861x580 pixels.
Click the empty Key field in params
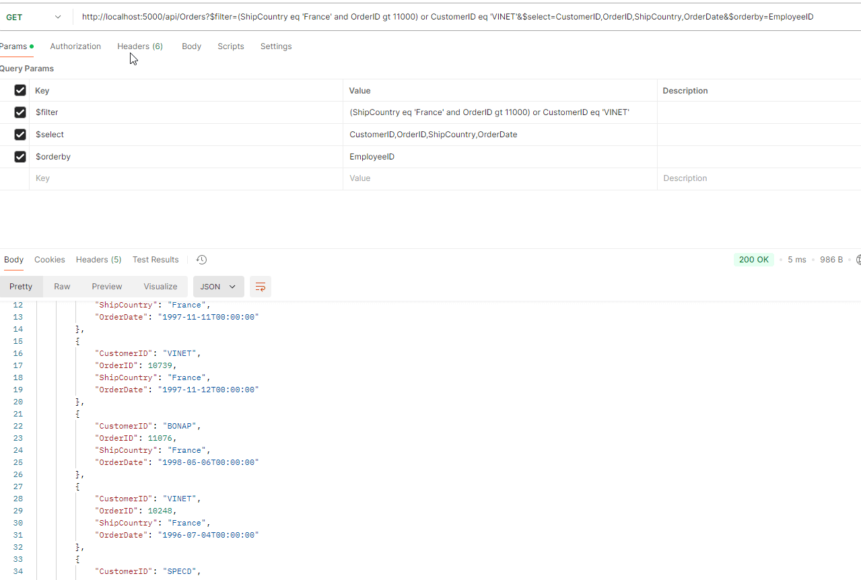(x=185, y=178)
